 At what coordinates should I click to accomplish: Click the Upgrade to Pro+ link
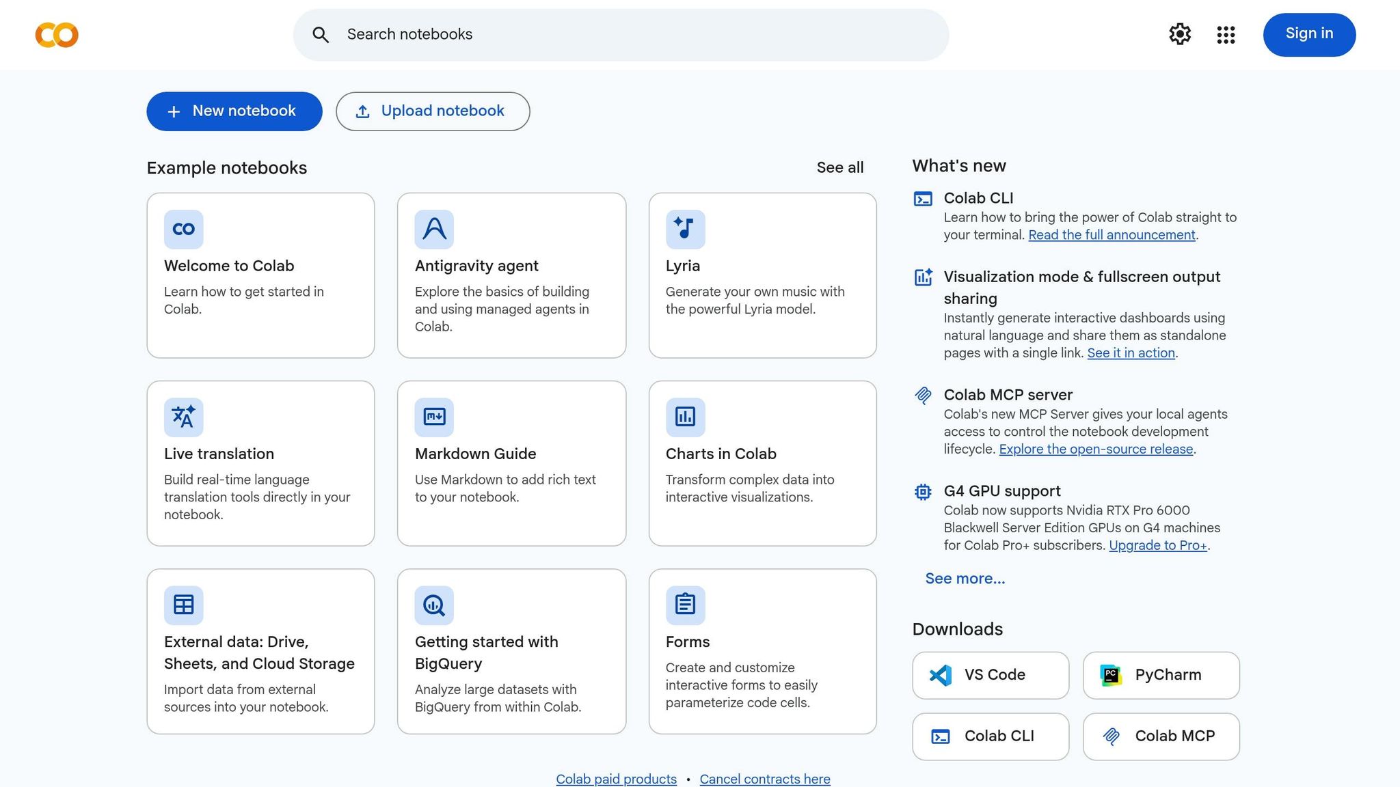click(1157, 546)
